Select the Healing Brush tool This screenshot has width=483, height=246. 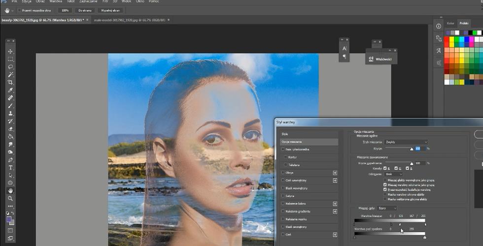coord(10,98)
